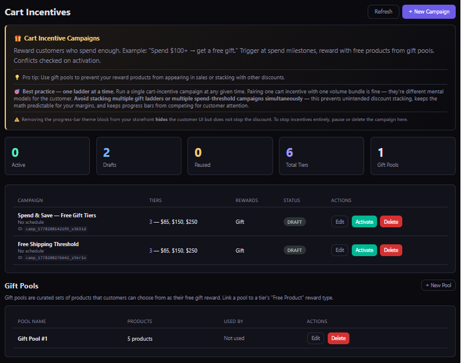Delete Gift Pool #1
461x363 pixels.
(x=338, y=338)
